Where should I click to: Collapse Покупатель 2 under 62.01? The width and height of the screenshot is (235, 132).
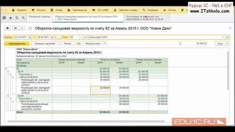pos(10,74)
